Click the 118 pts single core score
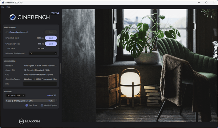Image resolution: width=218 pixels, height=128 pixels. point(41,44)
